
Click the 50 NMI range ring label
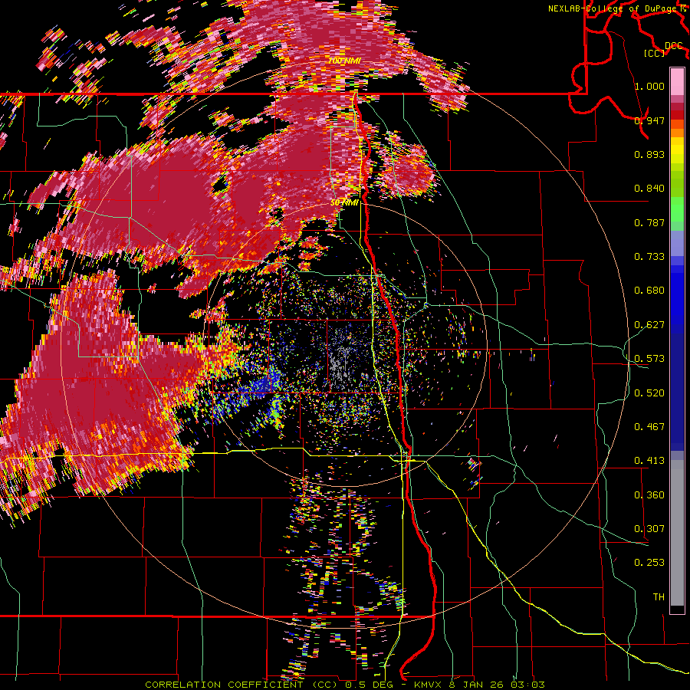tap(344, 203)
